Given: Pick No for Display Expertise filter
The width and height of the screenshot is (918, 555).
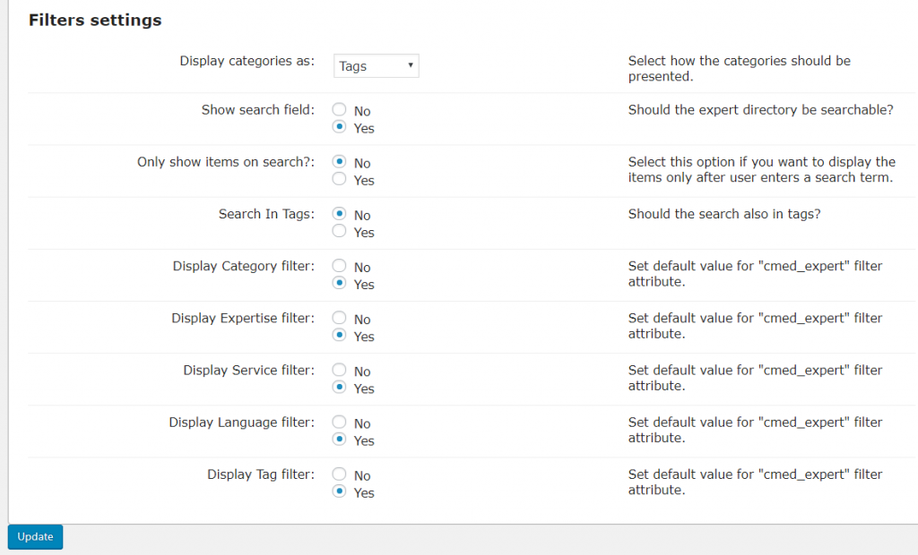Looking at the screenshot, I should pos(339,318).
